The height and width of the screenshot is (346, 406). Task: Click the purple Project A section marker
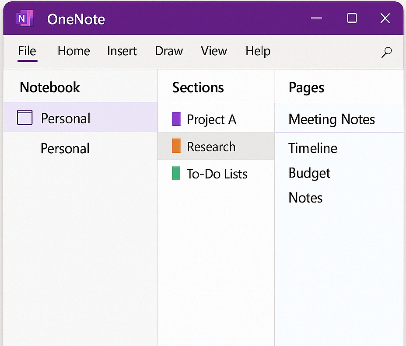click(x=176, y=119)
